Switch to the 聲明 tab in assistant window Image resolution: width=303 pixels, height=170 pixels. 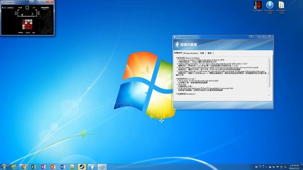tap(210, 53)
